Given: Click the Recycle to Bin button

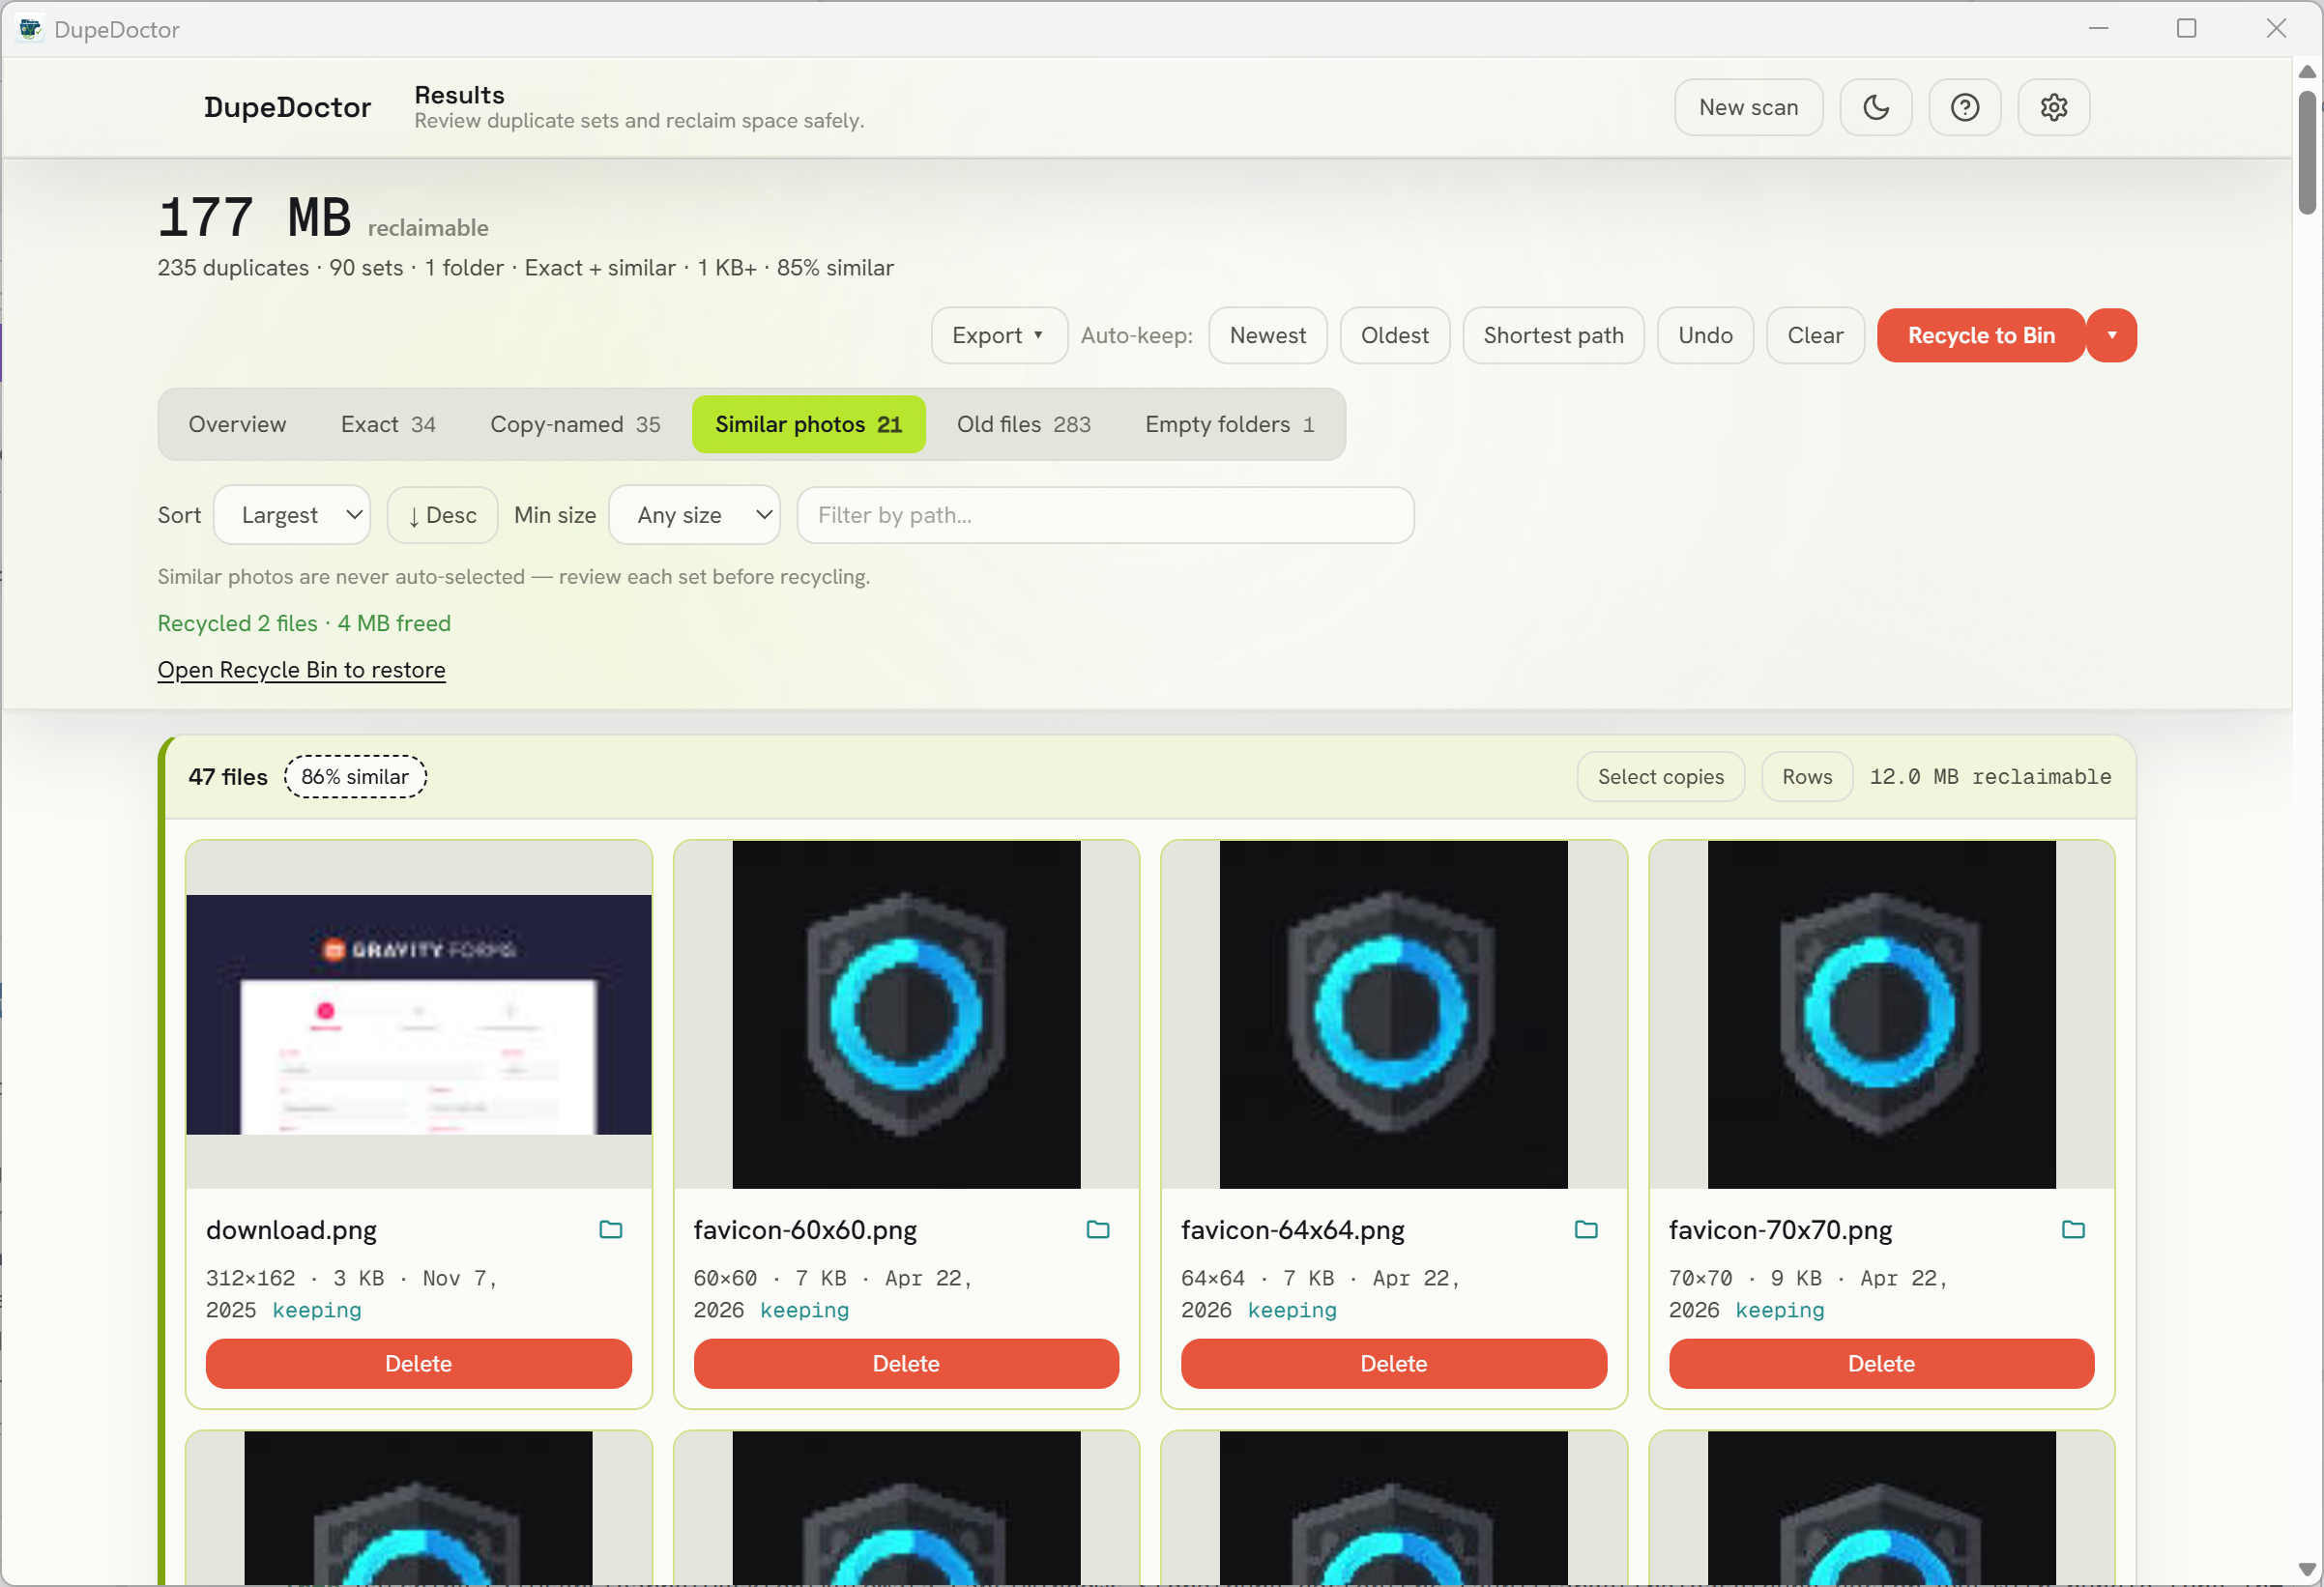Looking at the screenshot, I should click(1980, 335).
